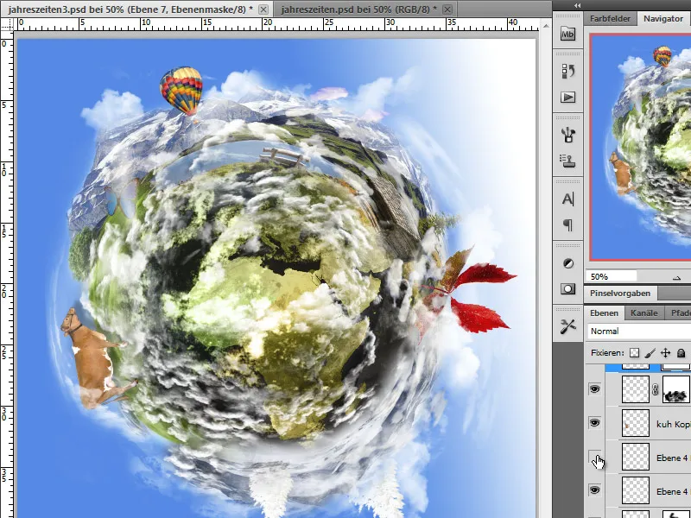The width and height of the screenshot is (691, 518).
Task: Hide the kuh Kopie layer
Action: 594,423
